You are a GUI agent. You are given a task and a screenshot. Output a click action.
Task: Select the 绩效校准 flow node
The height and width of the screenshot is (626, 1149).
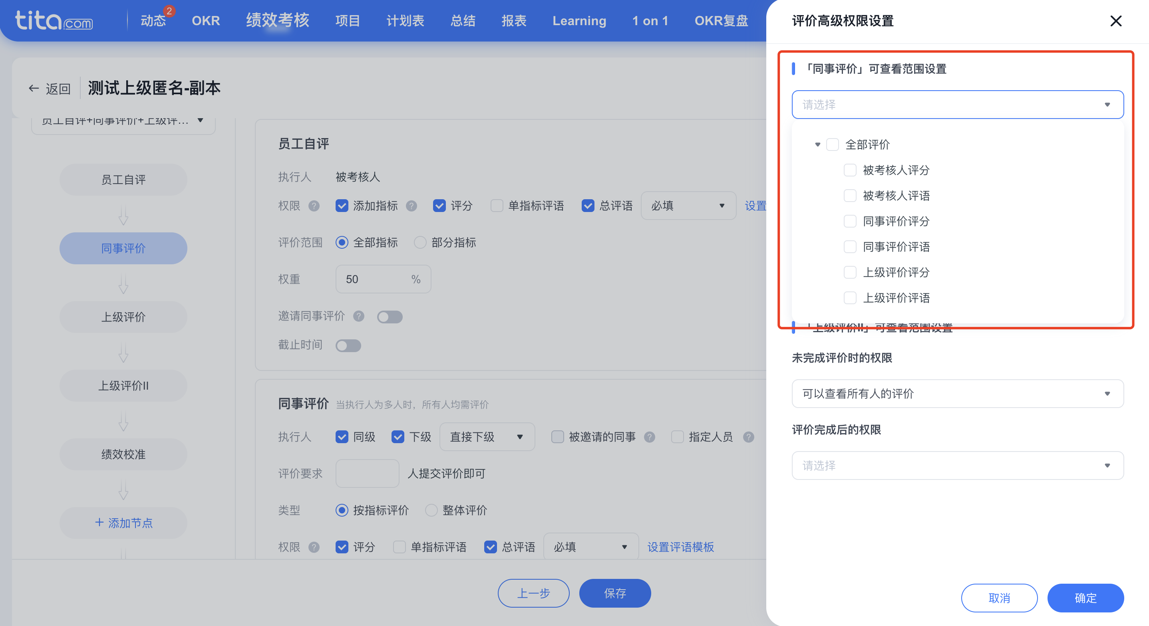123,454
